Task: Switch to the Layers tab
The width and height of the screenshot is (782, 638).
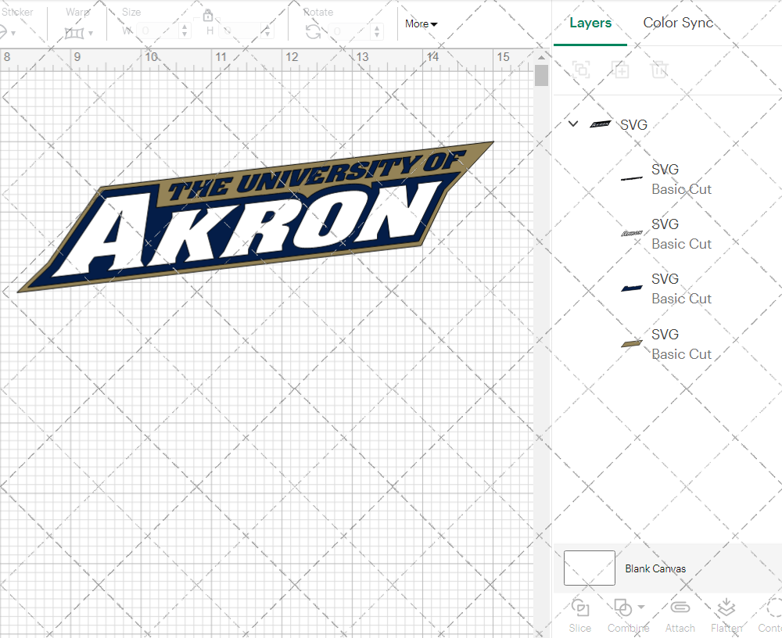Action: point(590,23)
